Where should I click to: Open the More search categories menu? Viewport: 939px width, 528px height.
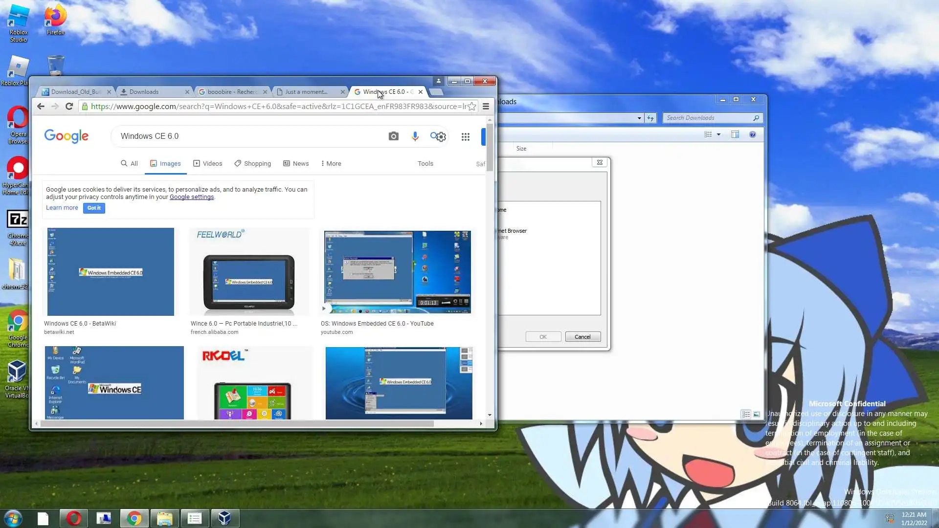coord(331,163)
